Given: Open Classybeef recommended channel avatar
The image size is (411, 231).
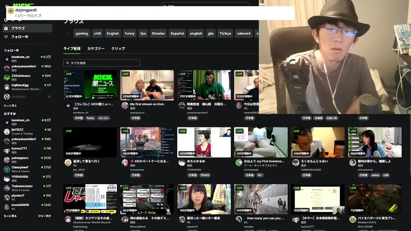Looking at the screenshot, I should coord(6,169).
